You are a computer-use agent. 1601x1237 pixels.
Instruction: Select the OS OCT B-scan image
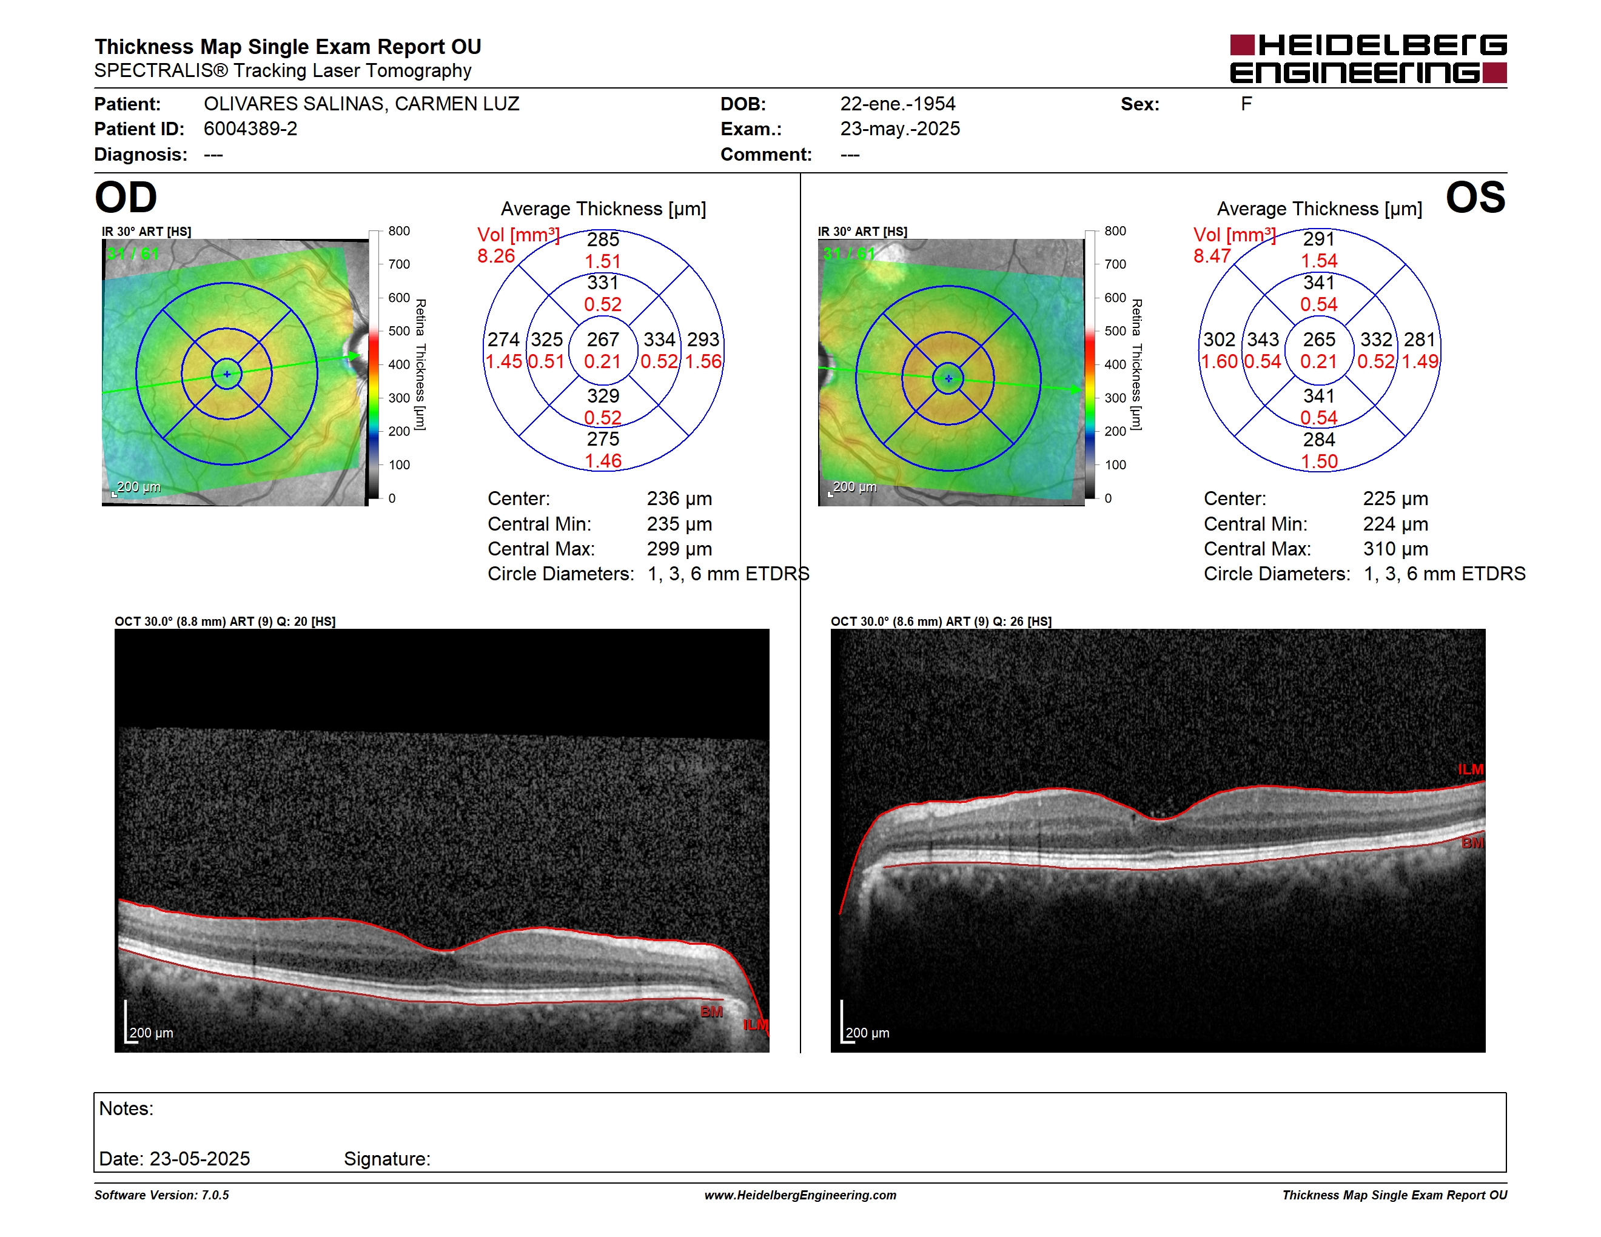click(x=1158, y=840)
